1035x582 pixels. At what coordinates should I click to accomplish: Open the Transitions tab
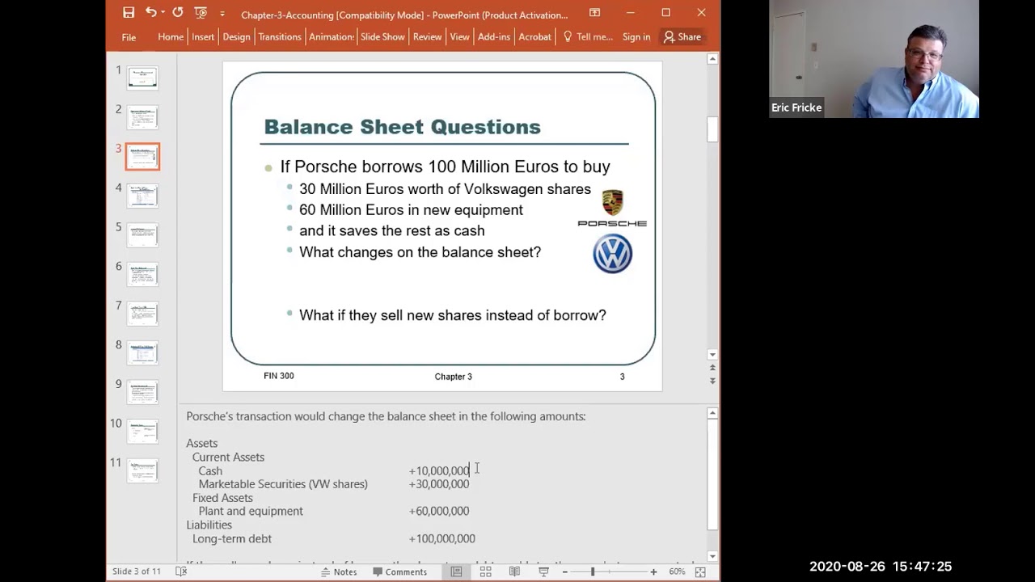280,37
